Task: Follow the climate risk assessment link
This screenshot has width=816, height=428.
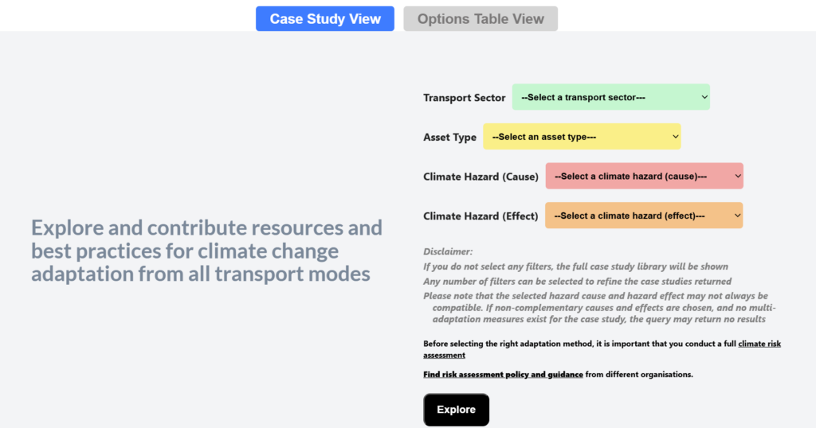Action: [759, 344]
